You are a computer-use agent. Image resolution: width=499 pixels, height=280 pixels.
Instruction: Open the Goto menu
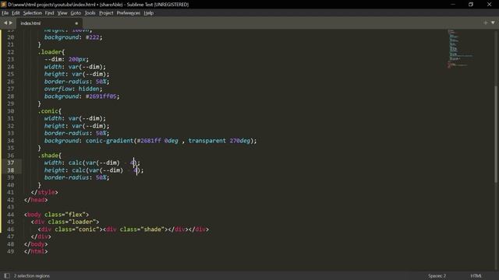click(x=76, y=13)
